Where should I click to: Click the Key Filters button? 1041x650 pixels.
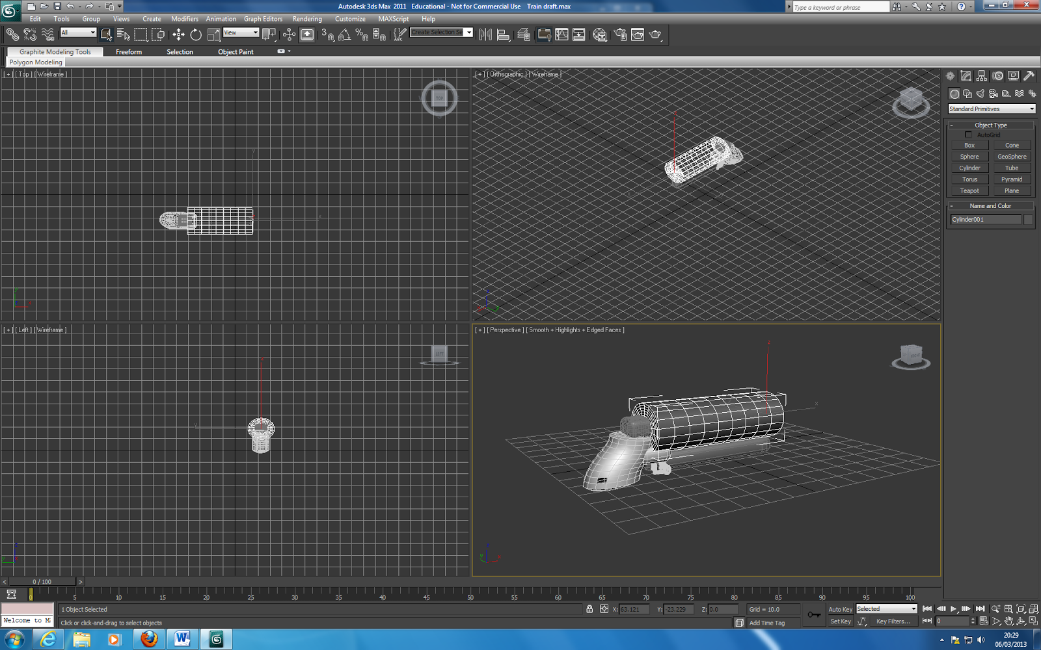[x=893, y=622]
